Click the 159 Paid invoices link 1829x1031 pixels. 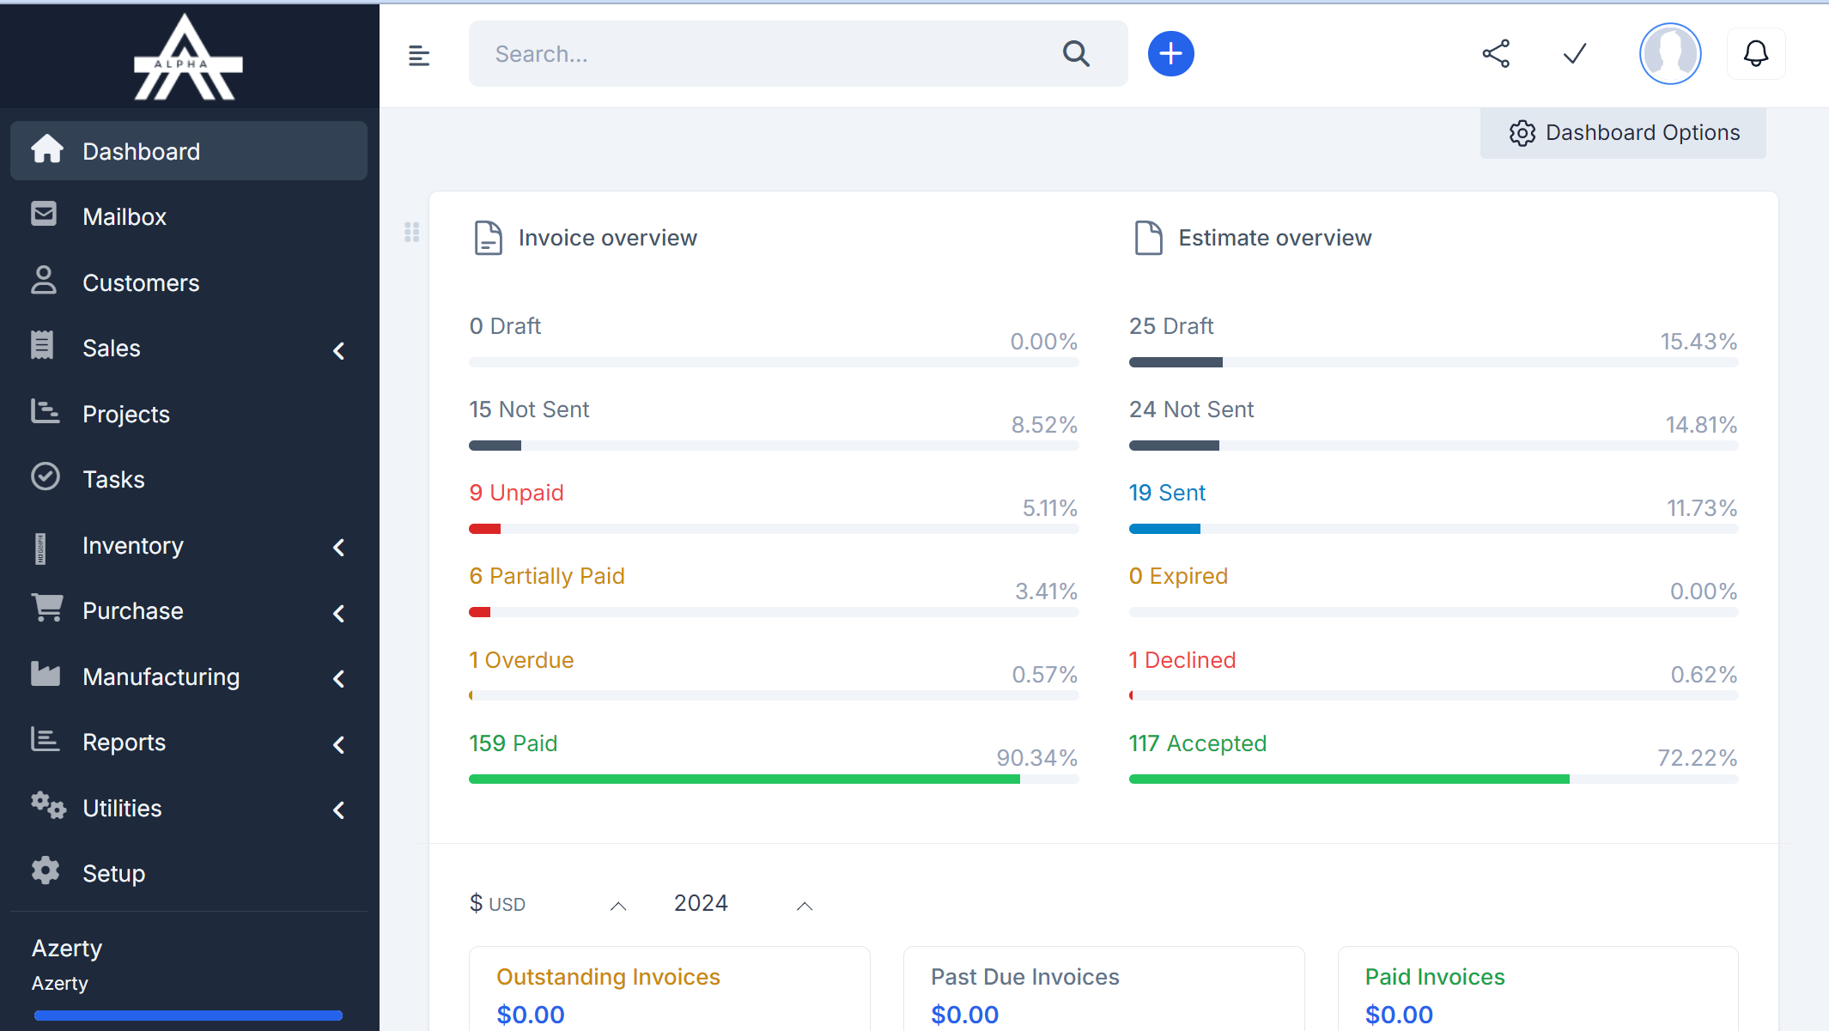click(x=513, y=743)
